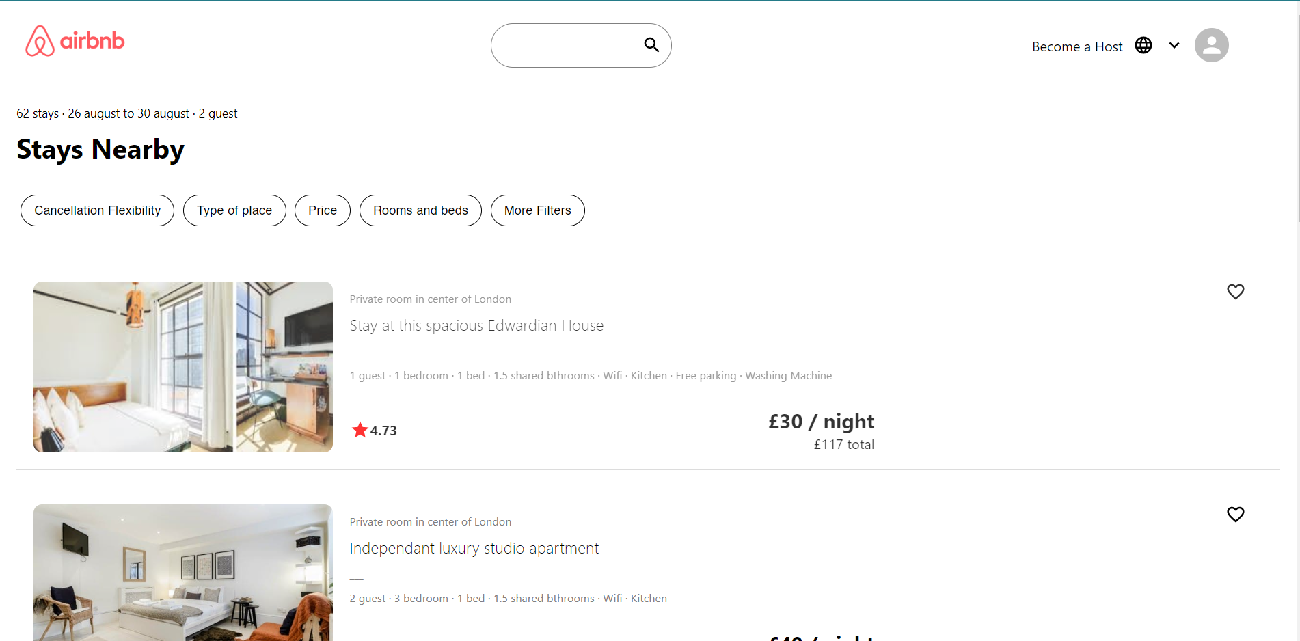This screenshot has height=641, width=1300.
Task: Open the Become a Host link
Action: [x=1076, y=46]
